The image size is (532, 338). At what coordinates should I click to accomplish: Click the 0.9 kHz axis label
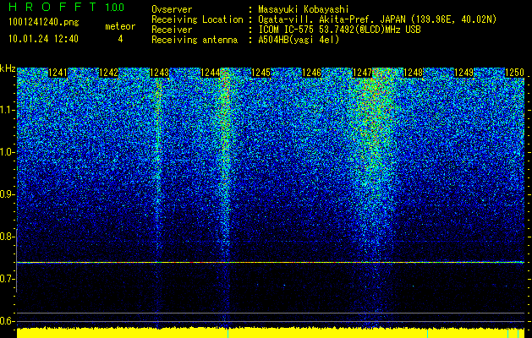coord(7,194)
